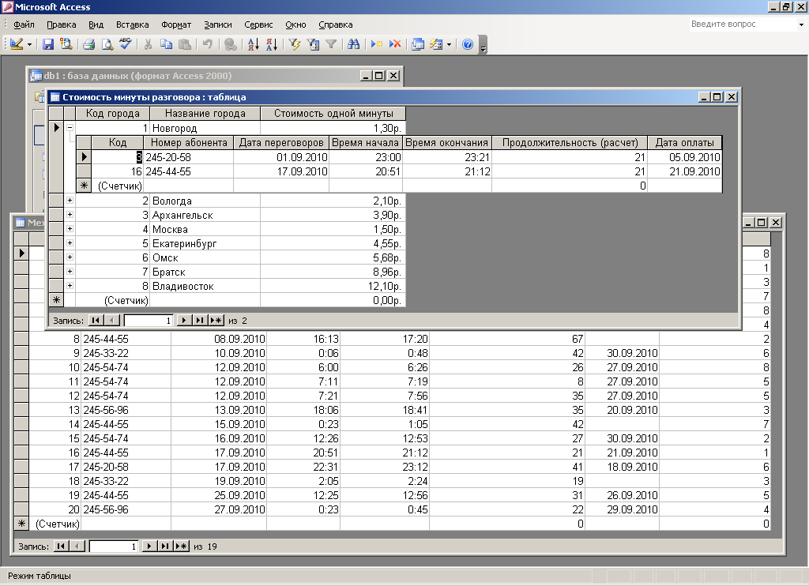
Task: Select row selector of record 20 in back table
Action: pyautogui.click(x=21, y=509)
